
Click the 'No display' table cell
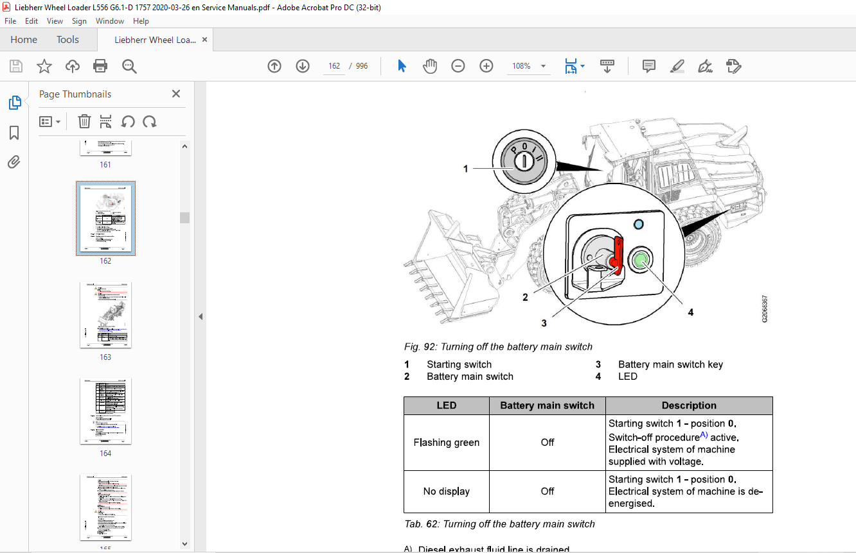[x=447, y=491]
